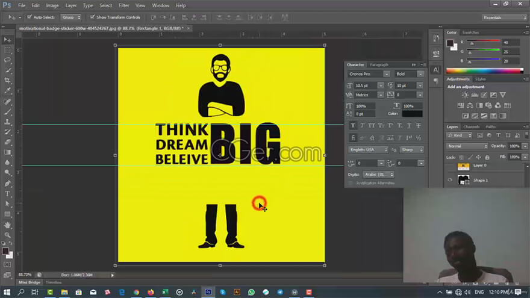Image resolution: width=530 pixels, height=298 pixels.
Task: Select the Path Selection tool
Action: (7, 204)
